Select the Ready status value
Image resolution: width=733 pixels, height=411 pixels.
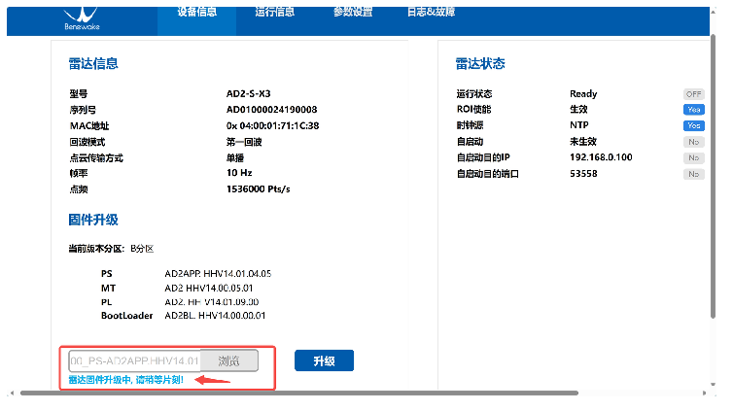[x=583, y=94]
